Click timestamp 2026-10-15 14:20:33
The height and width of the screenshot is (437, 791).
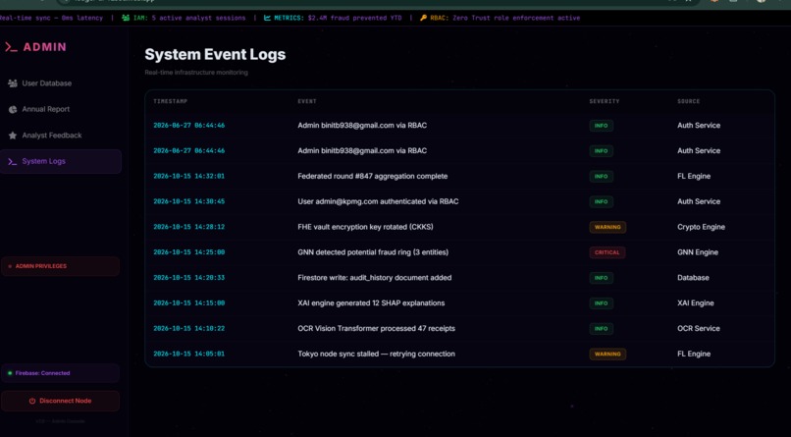pos(189,278)
